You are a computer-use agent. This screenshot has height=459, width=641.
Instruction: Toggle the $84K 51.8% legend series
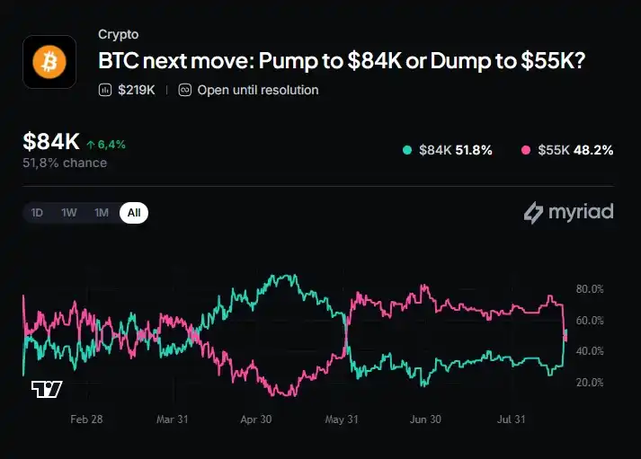tap(448, 150)
